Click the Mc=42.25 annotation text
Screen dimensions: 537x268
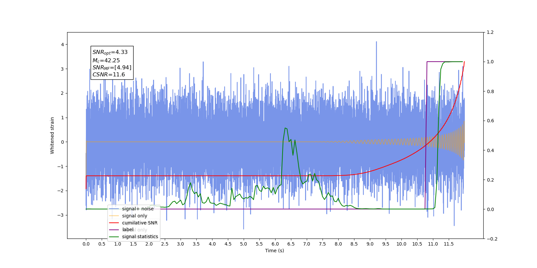[x=106, y=61]
